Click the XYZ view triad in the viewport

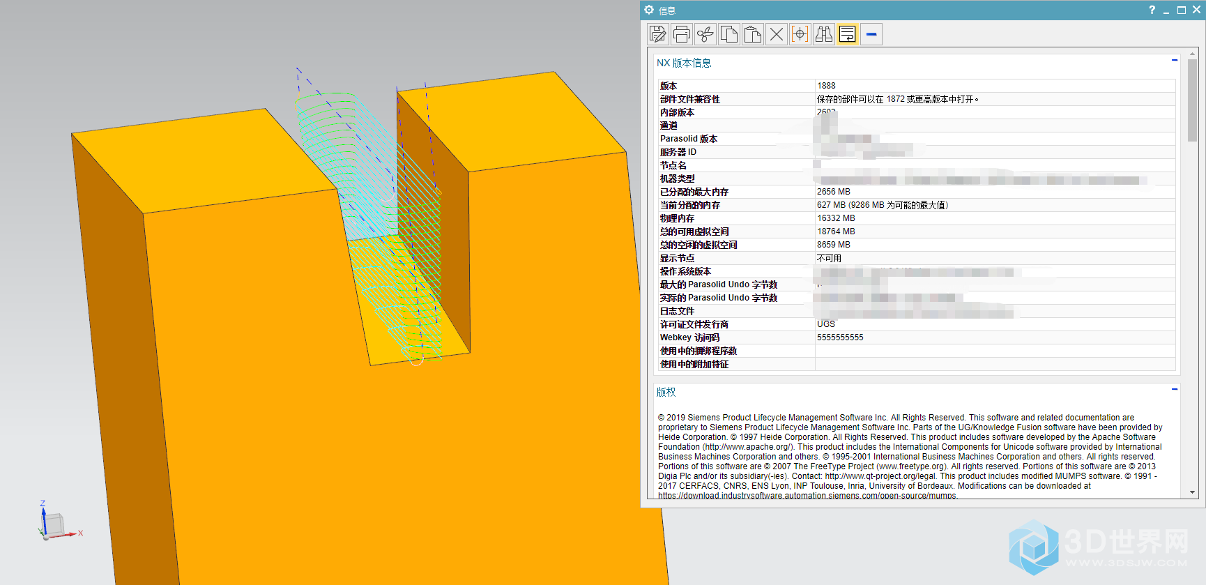[x=59, y=522]
